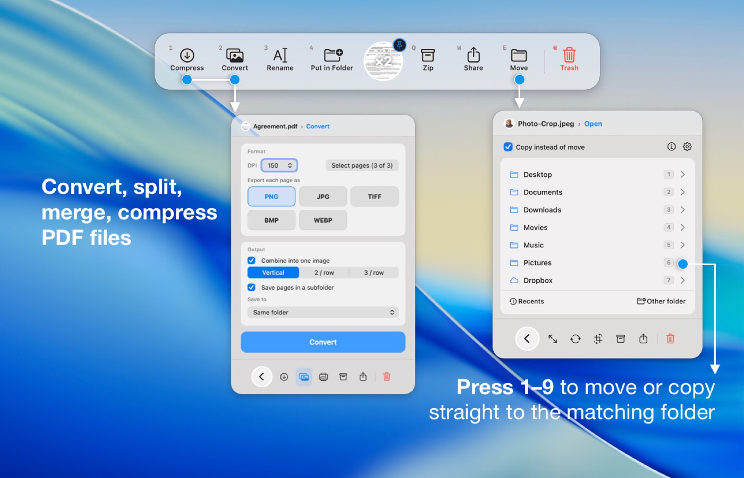
Task: Select PNG export format
Action: click(x=272, y=197)
